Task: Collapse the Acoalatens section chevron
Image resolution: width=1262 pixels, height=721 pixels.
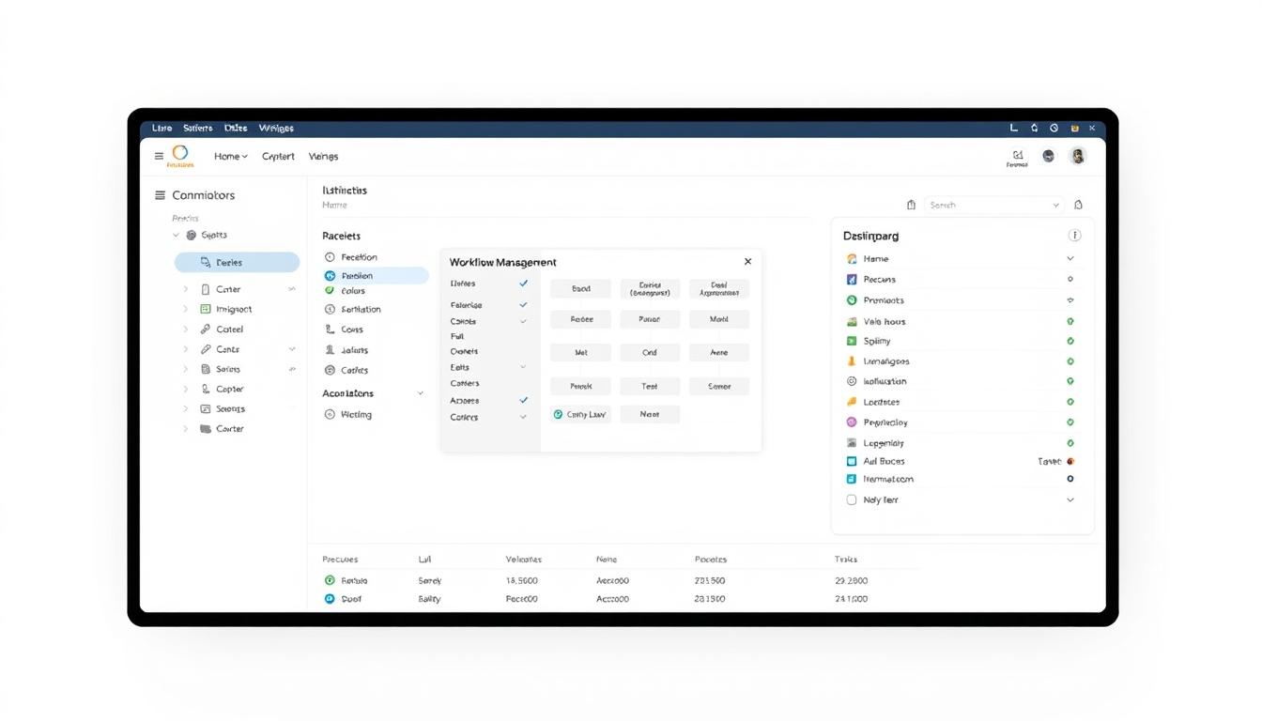Action: [420, 393]
